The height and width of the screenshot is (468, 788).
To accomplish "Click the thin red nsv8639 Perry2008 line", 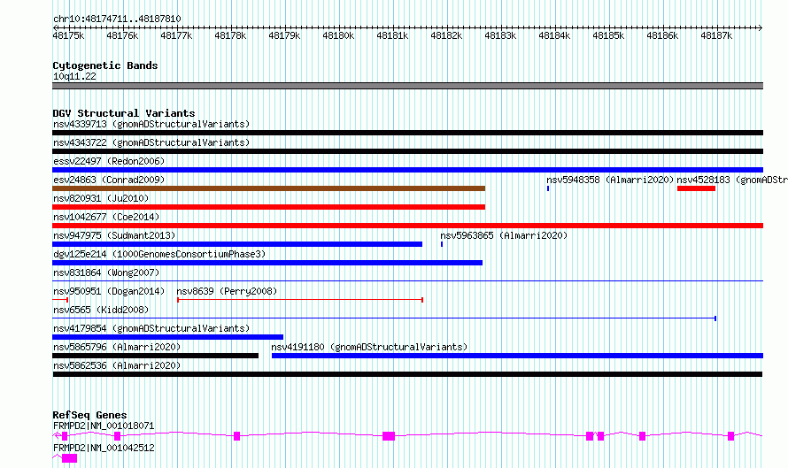I will click(x=300, y=300).
